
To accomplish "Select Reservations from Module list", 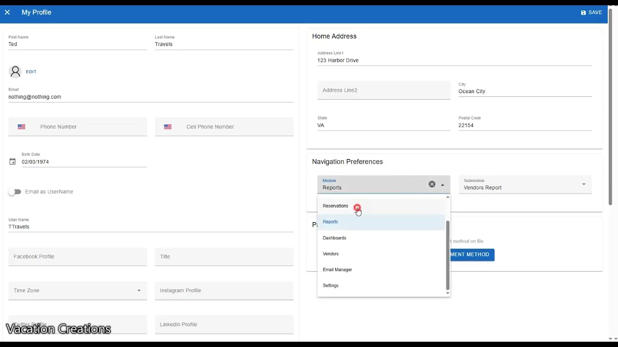I will (381, 206).
